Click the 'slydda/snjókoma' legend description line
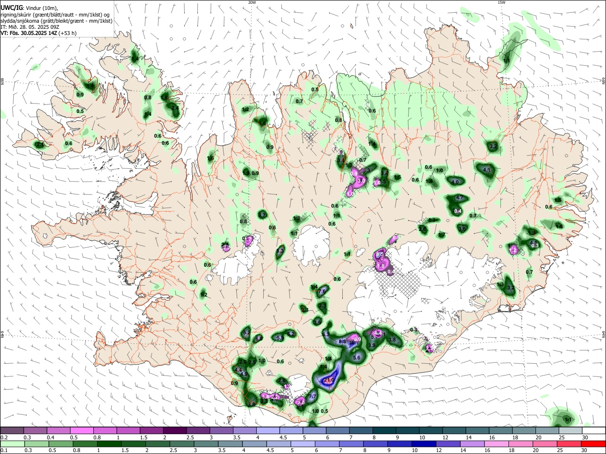 point(56,21)
